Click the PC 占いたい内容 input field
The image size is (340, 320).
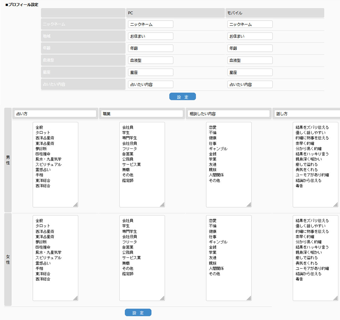coord(150,84)
